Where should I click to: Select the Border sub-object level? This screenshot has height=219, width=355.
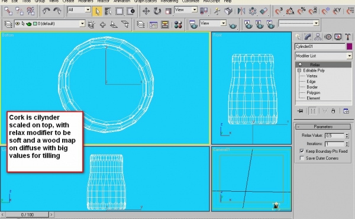tap(312, 87)
